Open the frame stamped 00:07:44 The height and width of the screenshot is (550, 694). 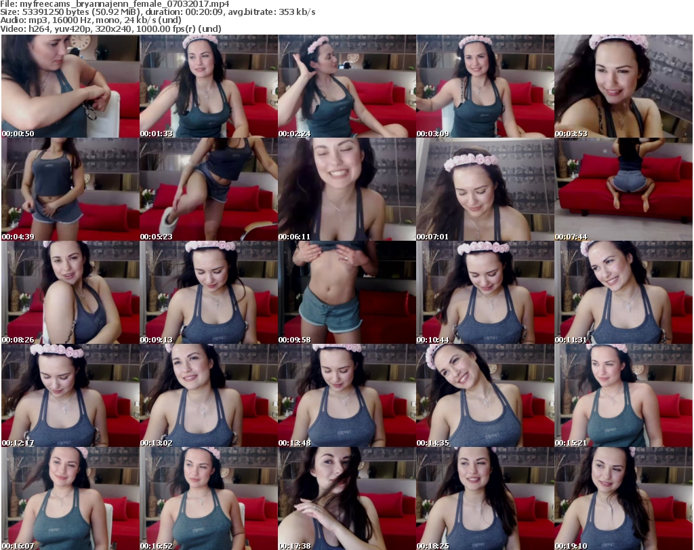click(624, 189)
